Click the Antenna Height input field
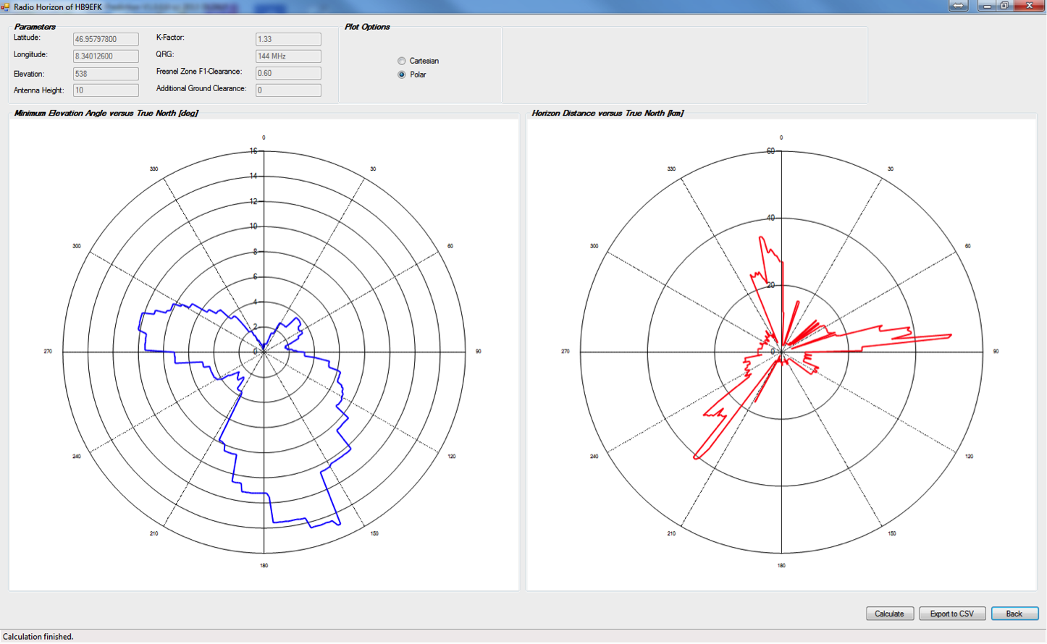Image resolution: width=1047 pixels, height=644 pixels. pyautogui.click(x=106, y=90)
